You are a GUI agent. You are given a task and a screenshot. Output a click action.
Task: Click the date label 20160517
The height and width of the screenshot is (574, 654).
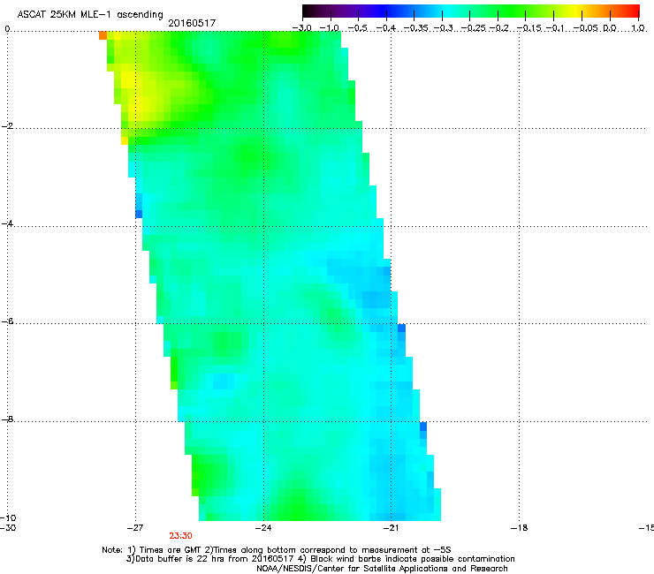pos(192,23)
